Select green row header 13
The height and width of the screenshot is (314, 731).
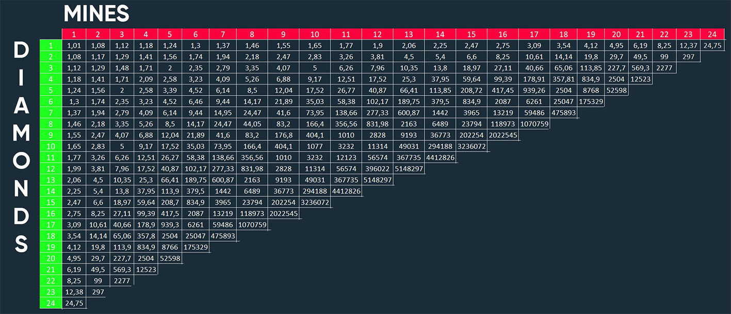[50, 179]
